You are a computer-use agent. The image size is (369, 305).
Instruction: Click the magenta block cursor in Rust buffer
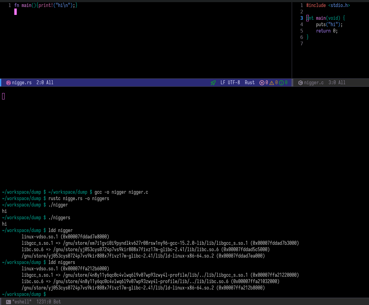tap(16, 12)
